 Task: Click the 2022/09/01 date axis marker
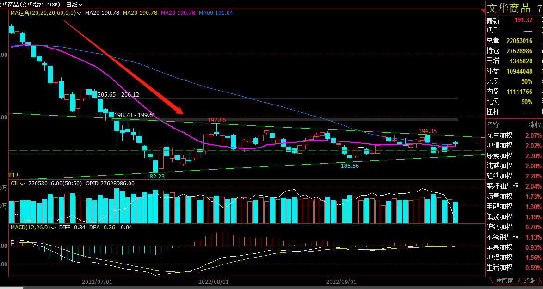341,282
